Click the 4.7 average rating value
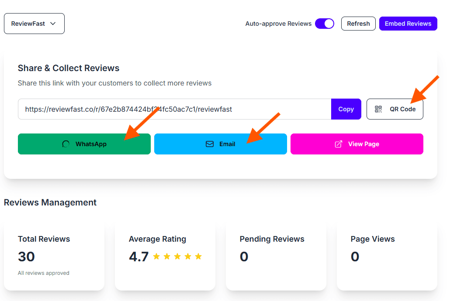Viewport: 450px width, 301px height. [139, 257]
